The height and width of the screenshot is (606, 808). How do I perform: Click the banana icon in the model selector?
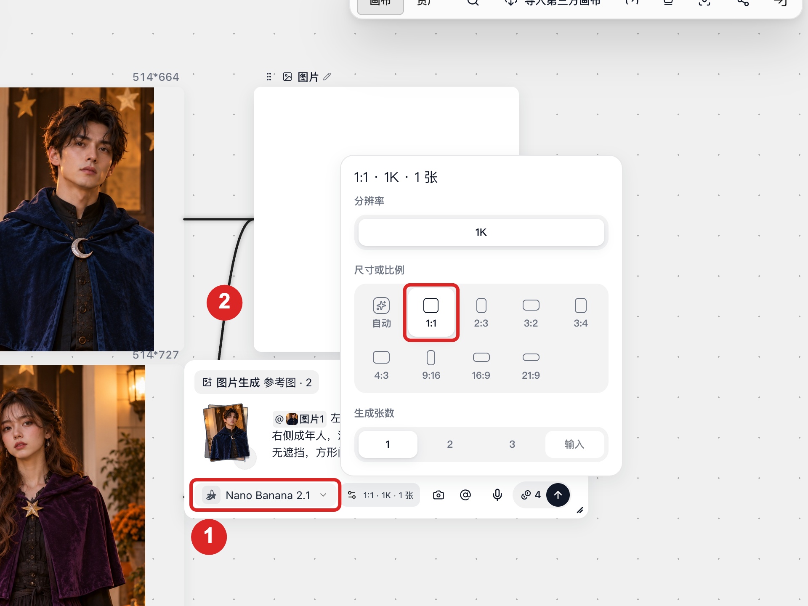[x=211, y=495]
